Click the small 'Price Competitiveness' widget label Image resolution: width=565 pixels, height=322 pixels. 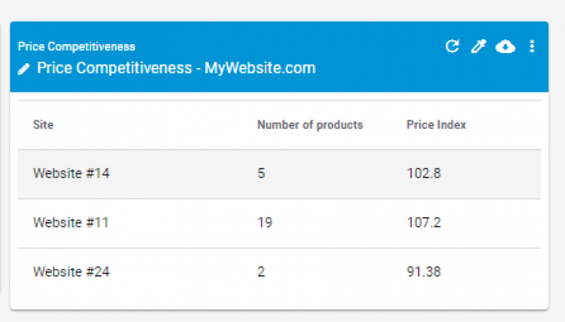pos(77,47)
